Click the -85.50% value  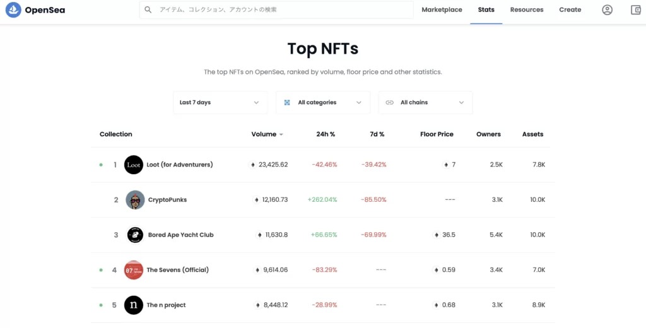pos(373,200)
